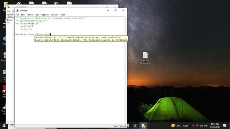
Task: Click the Python IDLE taskbar icon
Action: pos(143,126)
